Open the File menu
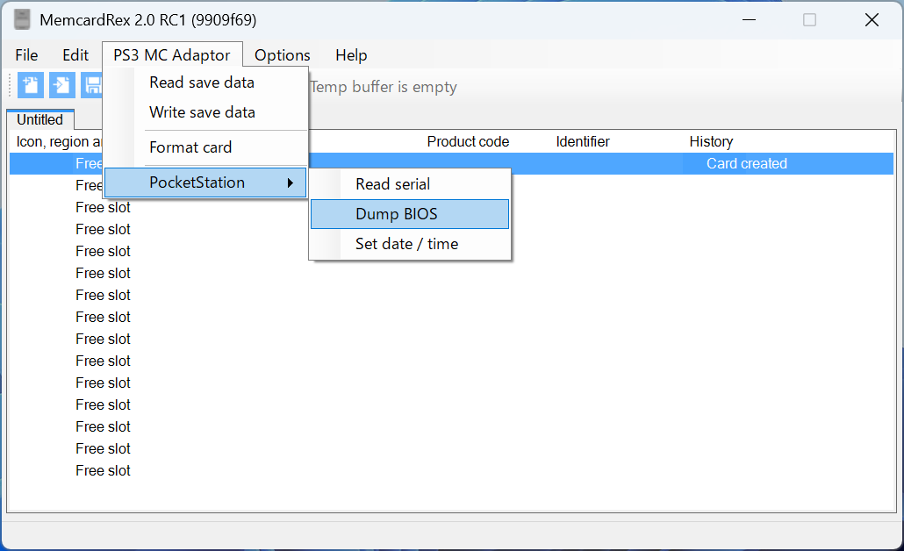904x551 pixels. click(26, 55)
